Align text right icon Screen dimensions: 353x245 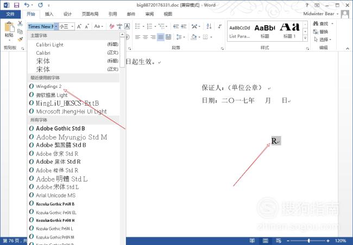(153, 37)
